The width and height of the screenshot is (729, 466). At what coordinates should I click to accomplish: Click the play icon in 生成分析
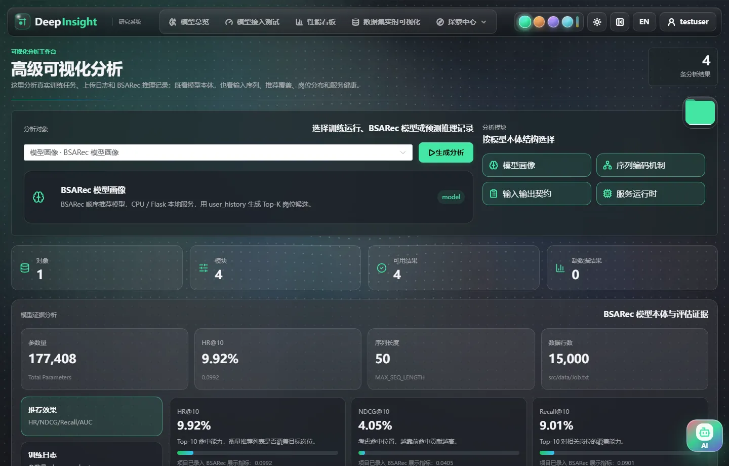431,152
